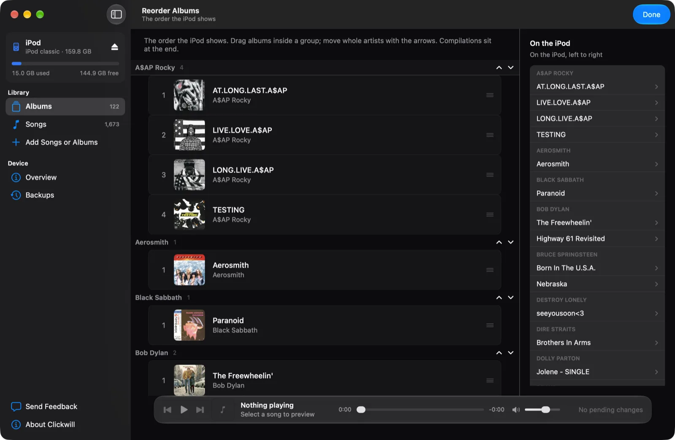
Task: Skip to next track
Action: click(x=200, y=410)
